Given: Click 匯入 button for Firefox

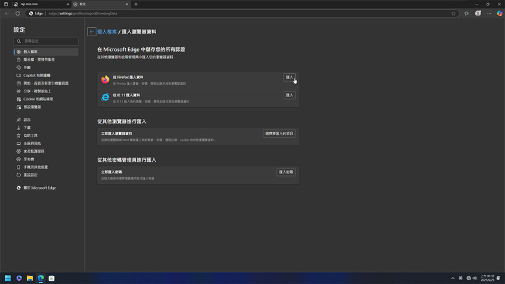Looking at the screenshot, I should click(x=289, y=77).
